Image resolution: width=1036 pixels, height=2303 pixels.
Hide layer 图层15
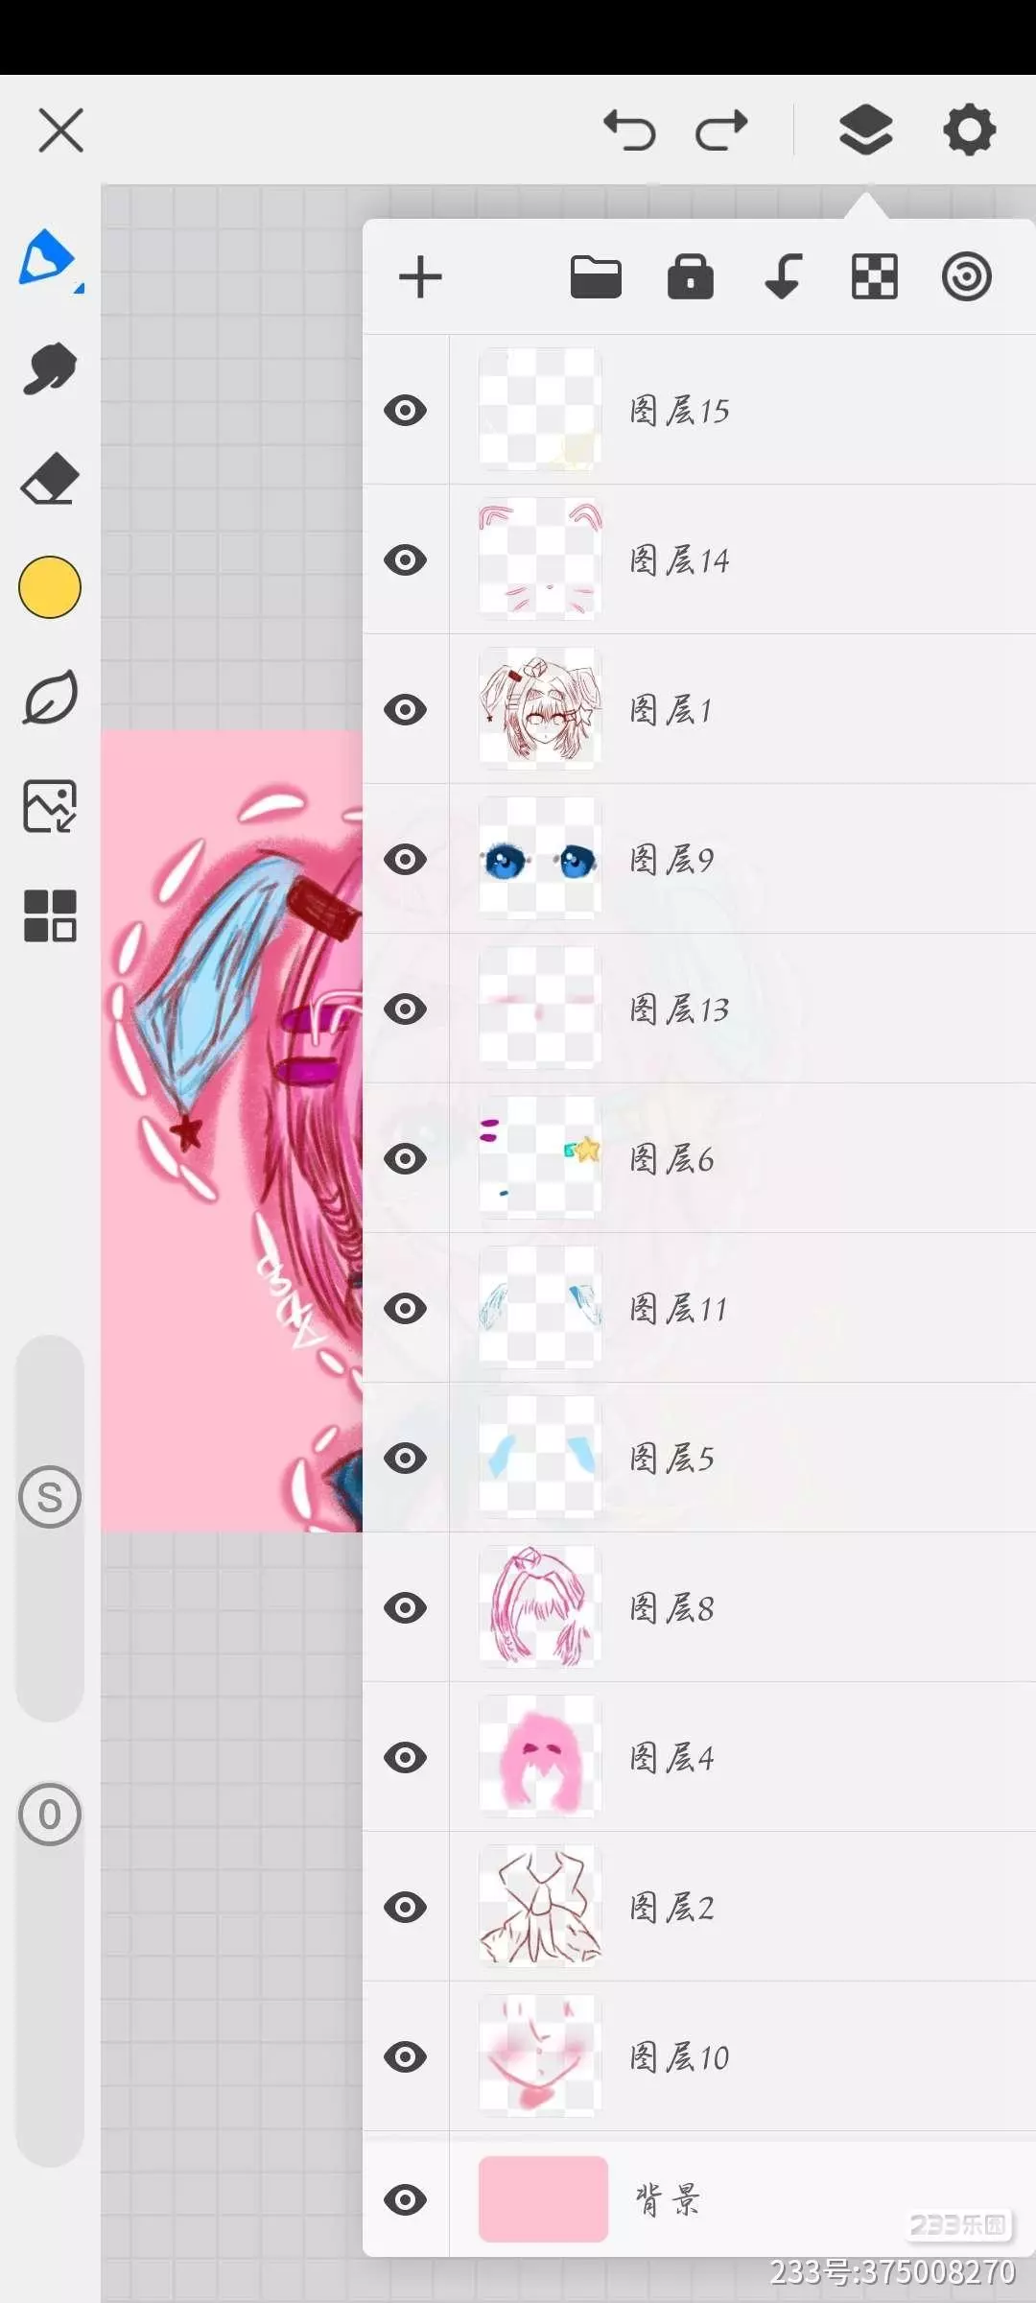(405, 411)
